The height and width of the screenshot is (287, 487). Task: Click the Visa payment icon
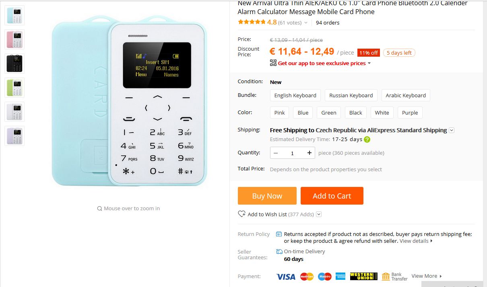[x=286, y=276]
